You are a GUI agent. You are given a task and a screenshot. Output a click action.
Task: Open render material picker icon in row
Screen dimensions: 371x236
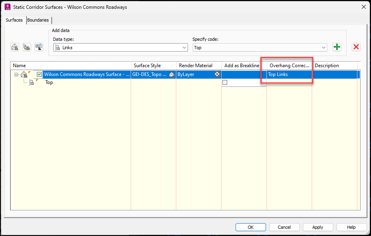(217, 74)
